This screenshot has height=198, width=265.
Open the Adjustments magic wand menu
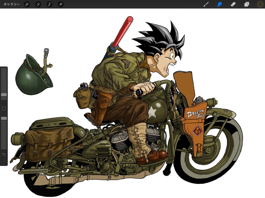[x=38, y=4]
